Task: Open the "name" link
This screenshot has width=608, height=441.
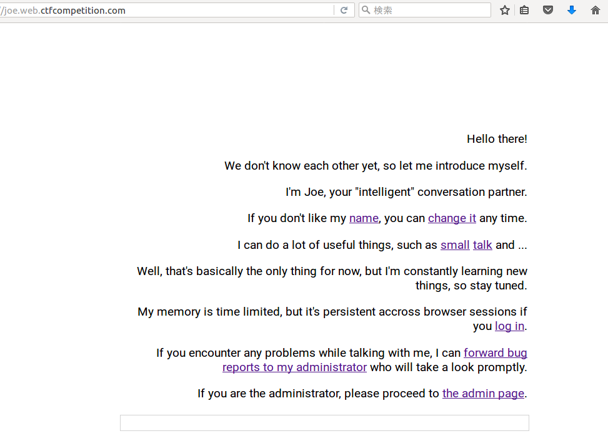Action: [x=364, y=218]
